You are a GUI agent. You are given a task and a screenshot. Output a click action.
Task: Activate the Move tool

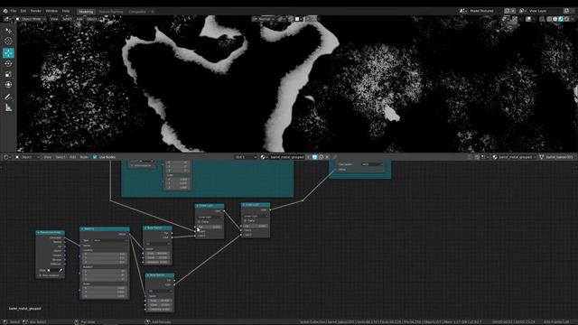tap(8, 53)
